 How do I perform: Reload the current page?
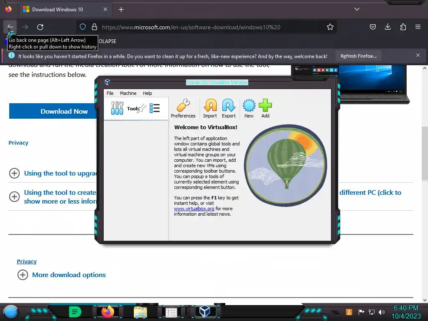point(40,27)
